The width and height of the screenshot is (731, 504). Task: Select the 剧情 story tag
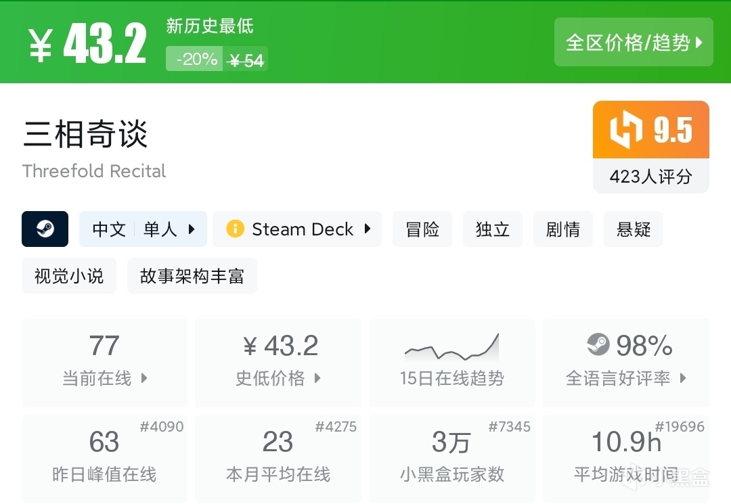tap(563, 229)
